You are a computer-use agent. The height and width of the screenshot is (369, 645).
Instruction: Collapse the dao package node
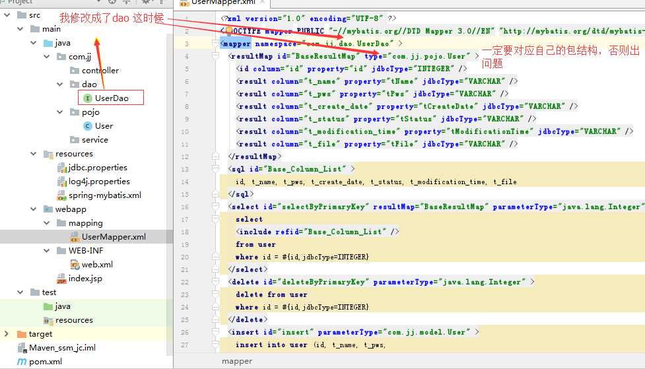pos(59,84)
